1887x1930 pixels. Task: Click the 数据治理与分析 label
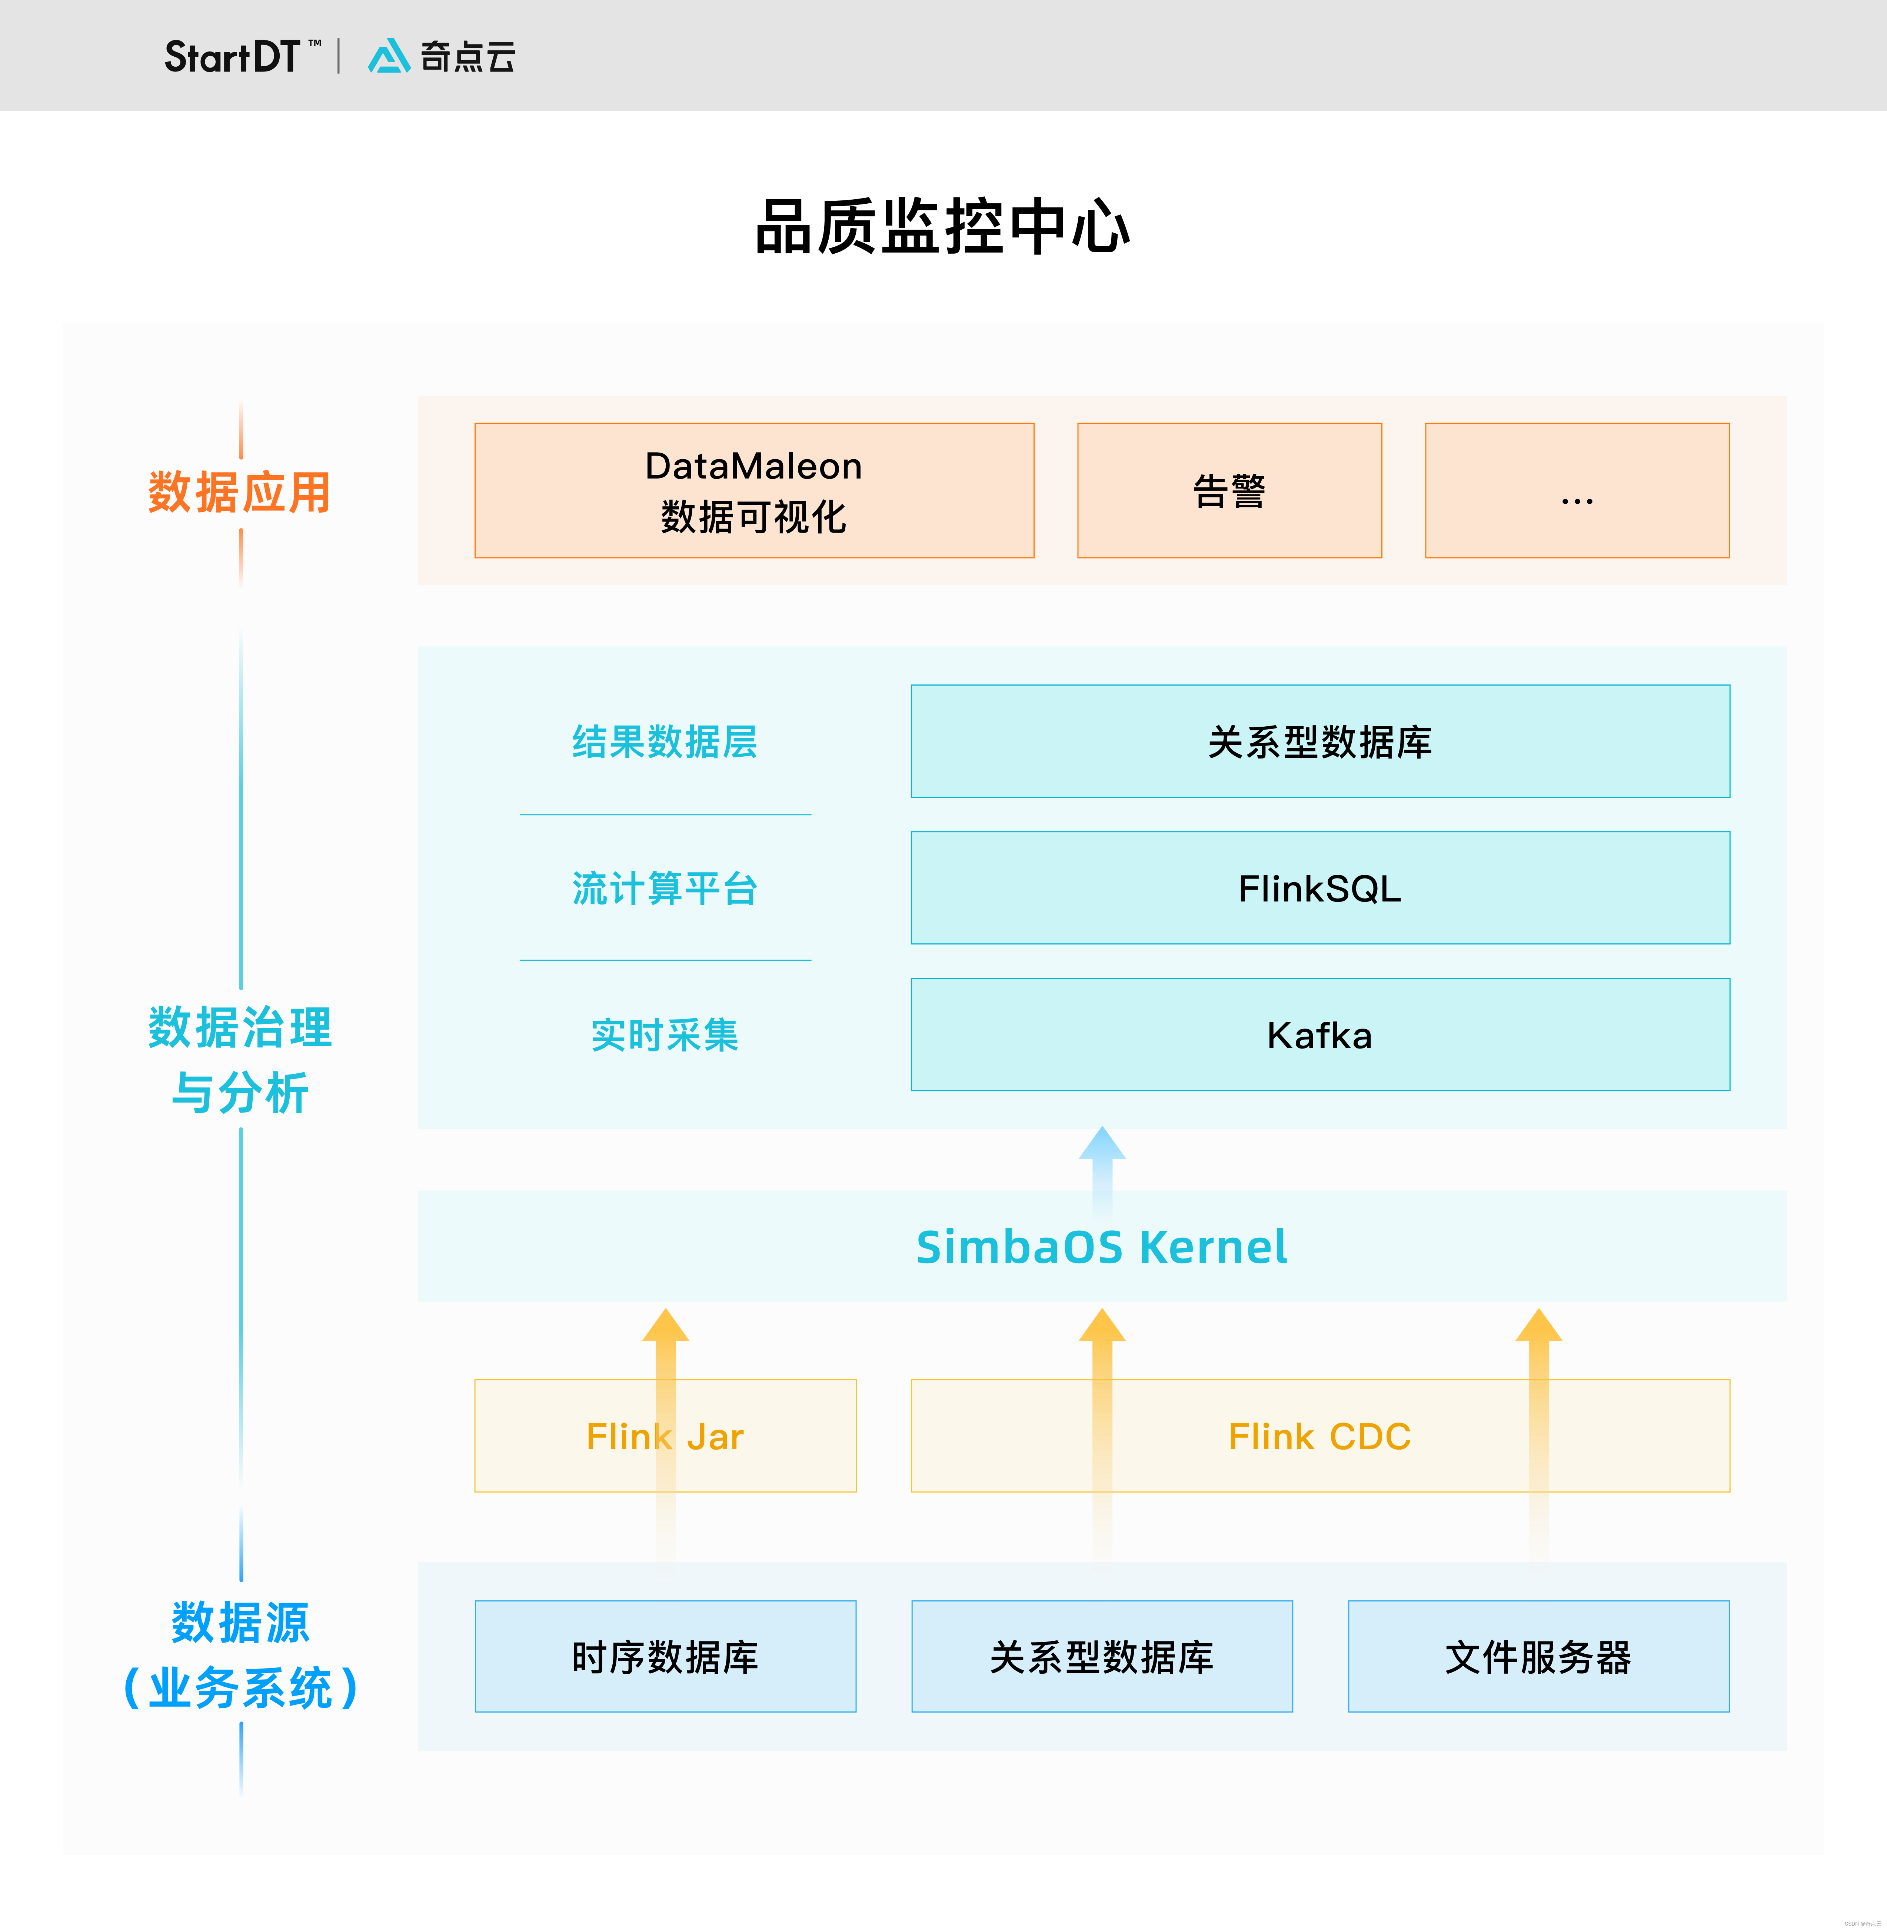click(x=240, y=1060)
